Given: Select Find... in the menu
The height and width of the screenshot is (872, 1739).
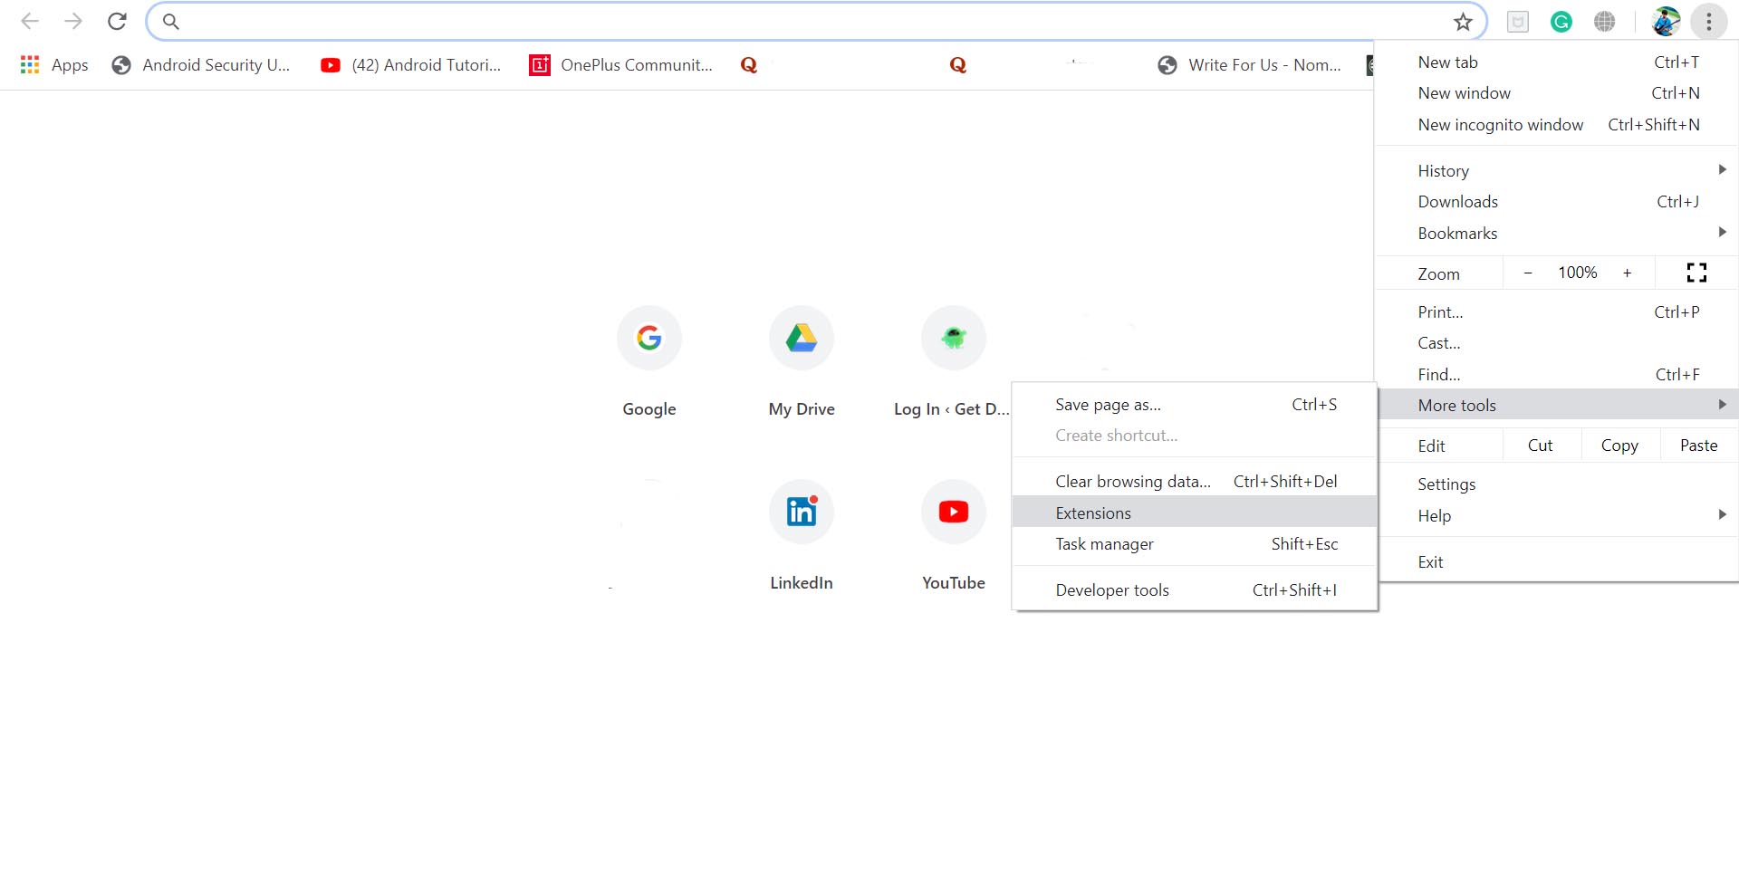Looking at the screenshot, I should [x=1557, y=375].
